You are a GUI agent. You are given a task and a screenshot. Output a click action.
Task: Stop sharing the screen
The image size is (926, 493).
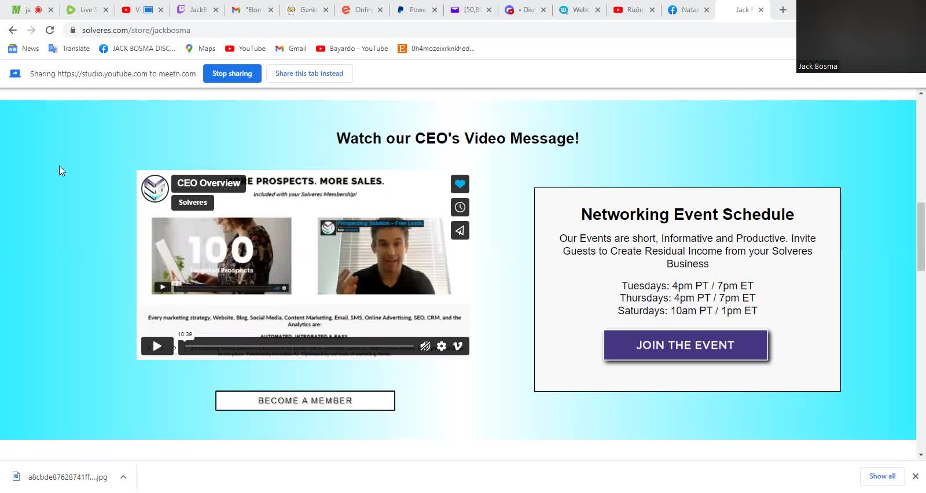coord(232,73)
